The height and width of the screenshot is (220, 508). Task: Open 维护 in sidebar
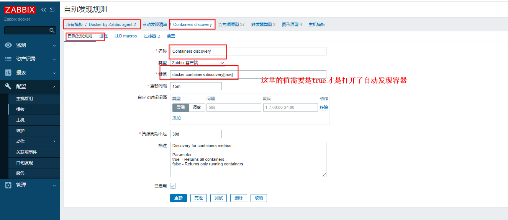tap(20, 131)
